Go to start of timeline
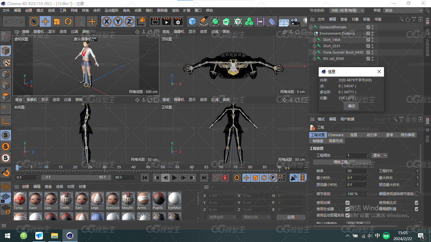Viewport: 431px width, 242px height. pos(145,178)
